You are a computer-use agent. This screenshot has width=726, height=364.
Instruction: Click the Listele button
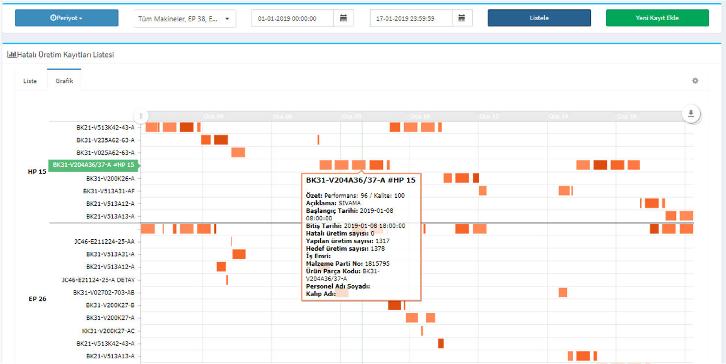coord(539,18)
